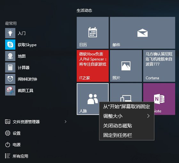Click the 闹钟和时钟 label
The image size is (179, 163).
27,79
